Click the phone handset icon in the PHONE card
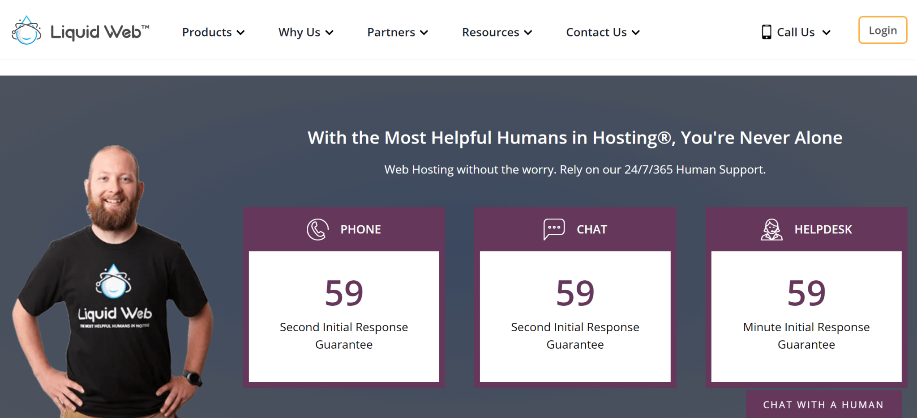Image resolution: width=917 pixels, height=418 pixels. 317,229
